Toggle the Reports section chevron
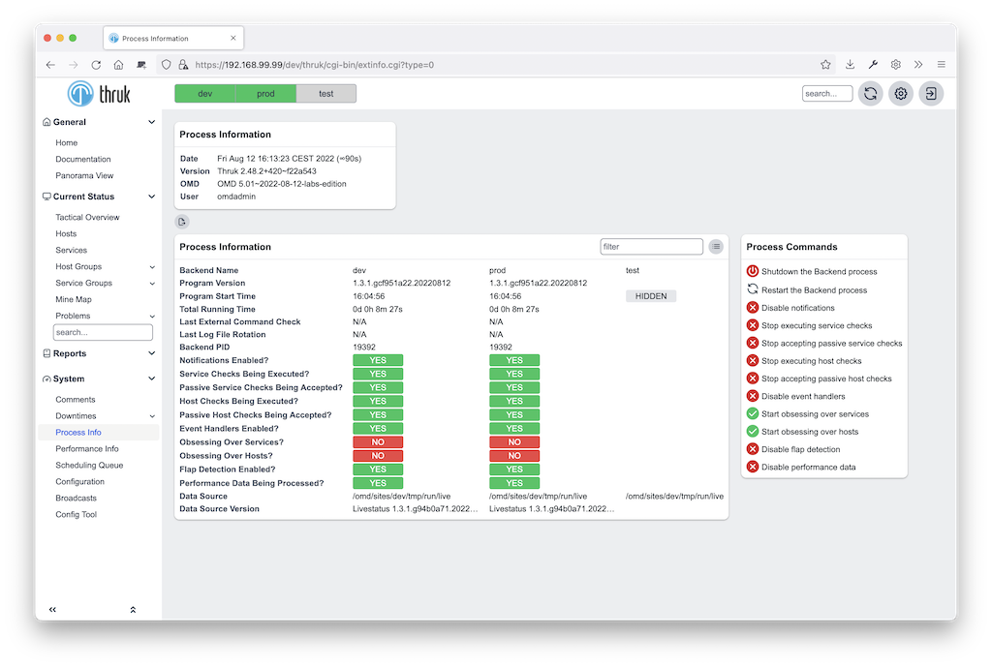This screenshot has width=992, height=667. click(152, 353)
